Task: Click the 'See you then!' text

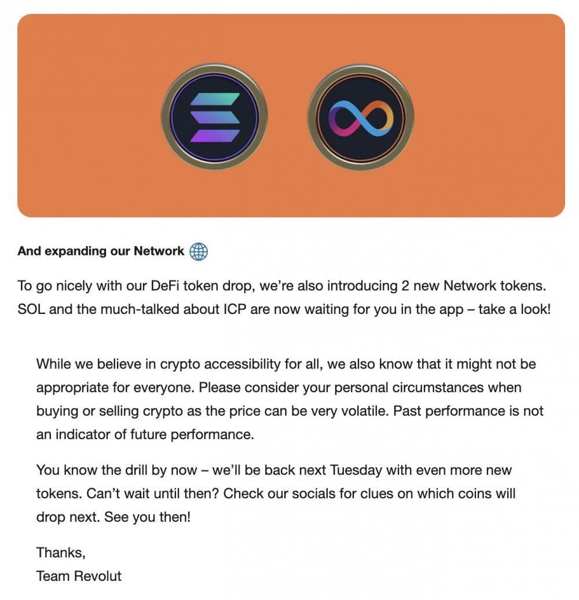Action: click(x=147, y=517)
